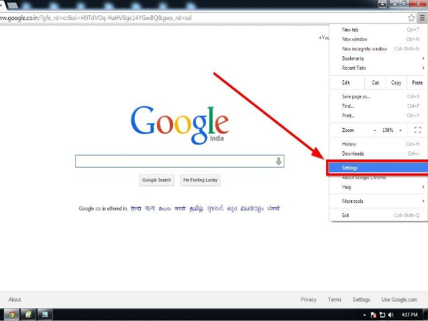Switch Google to Punjabi language link
The image size is (428, 321).
click(x=274, y=208)
